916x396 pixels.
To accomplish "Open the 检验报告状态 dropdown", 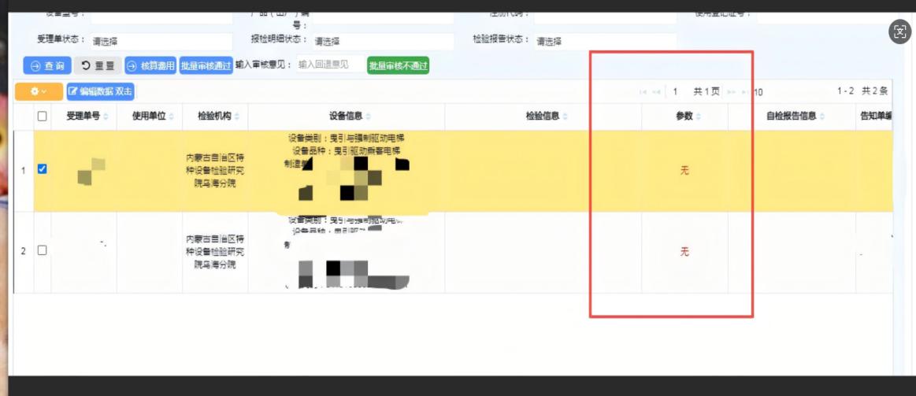I will (x=603, y=41).
